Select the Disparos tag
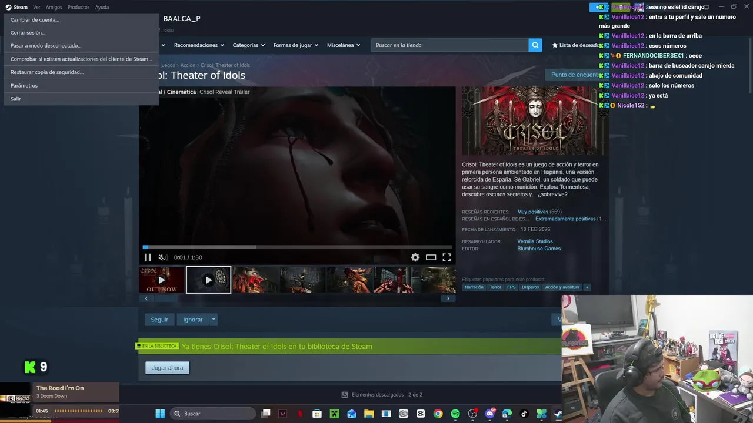 coord(530,287)
